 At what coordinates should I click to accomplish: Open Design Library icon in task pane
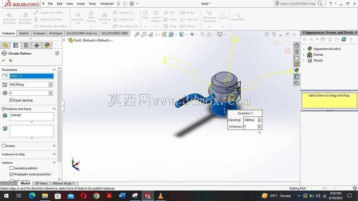point(297,51)
